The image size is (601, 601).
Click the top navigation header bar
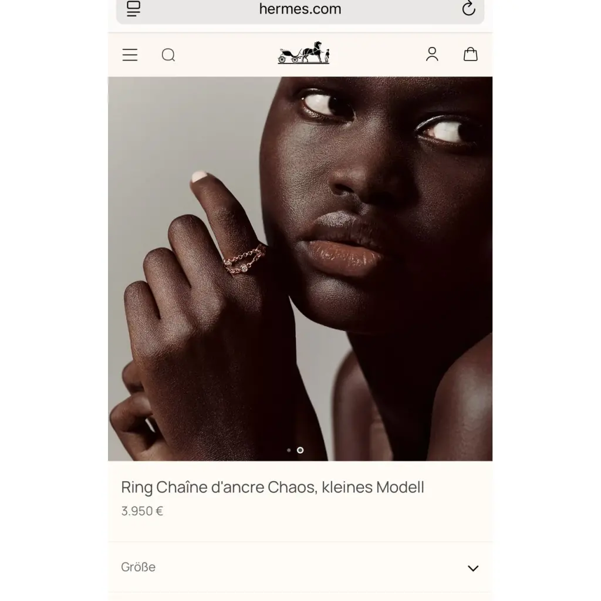click(x=300, y=55)
